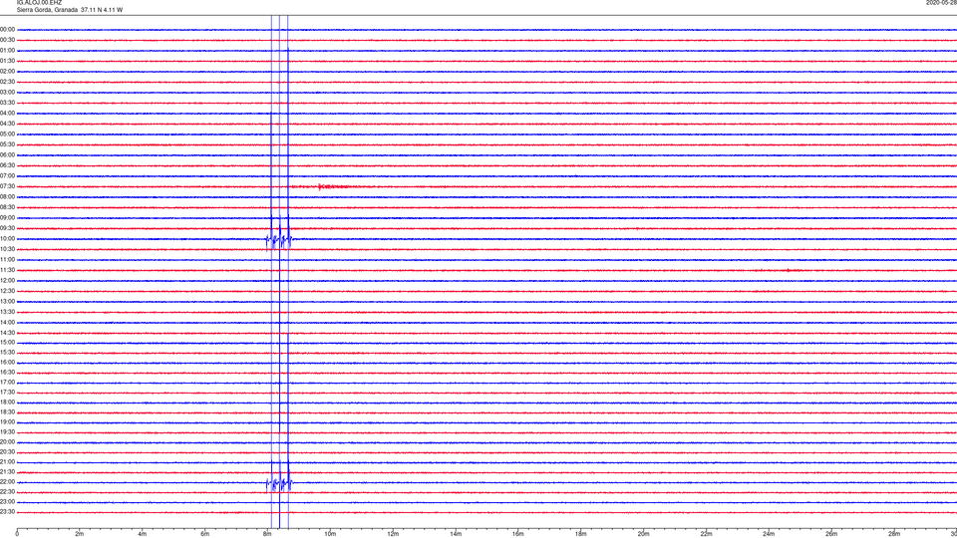Select the 21:00 trace time label

point(7,462)
